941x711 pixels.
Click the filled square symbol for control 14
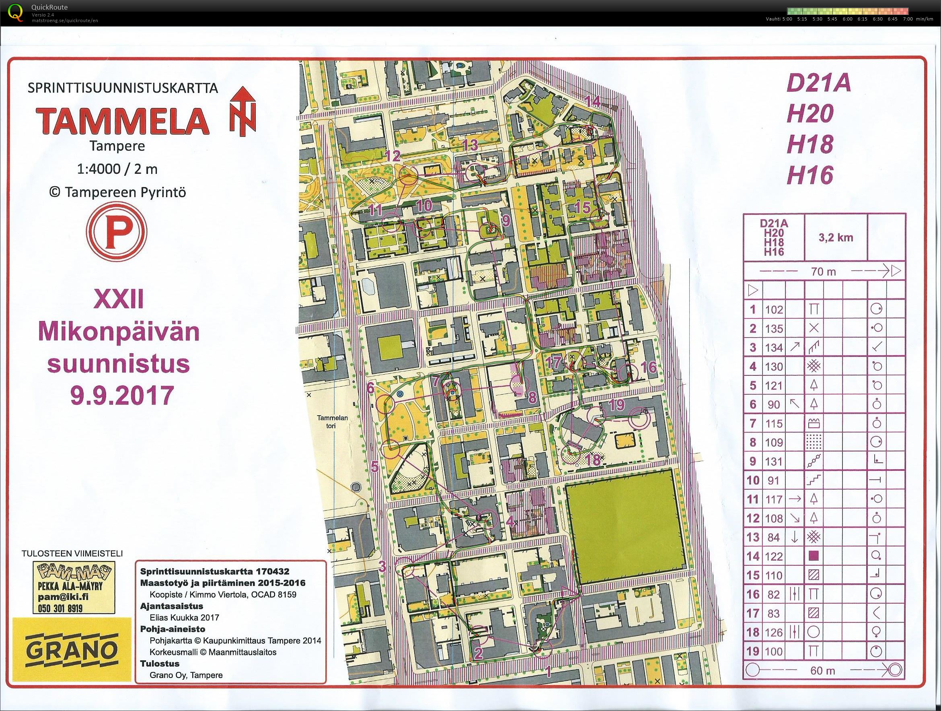[x=814, y=556]
